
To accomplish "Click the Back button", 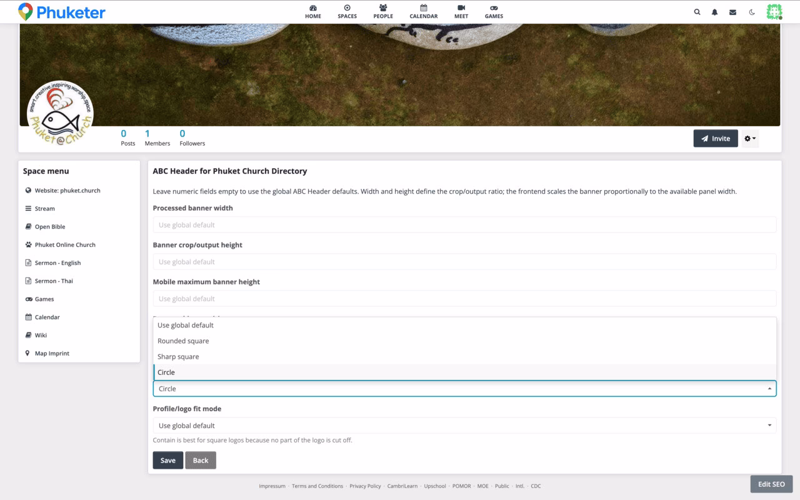I will 201,460.
